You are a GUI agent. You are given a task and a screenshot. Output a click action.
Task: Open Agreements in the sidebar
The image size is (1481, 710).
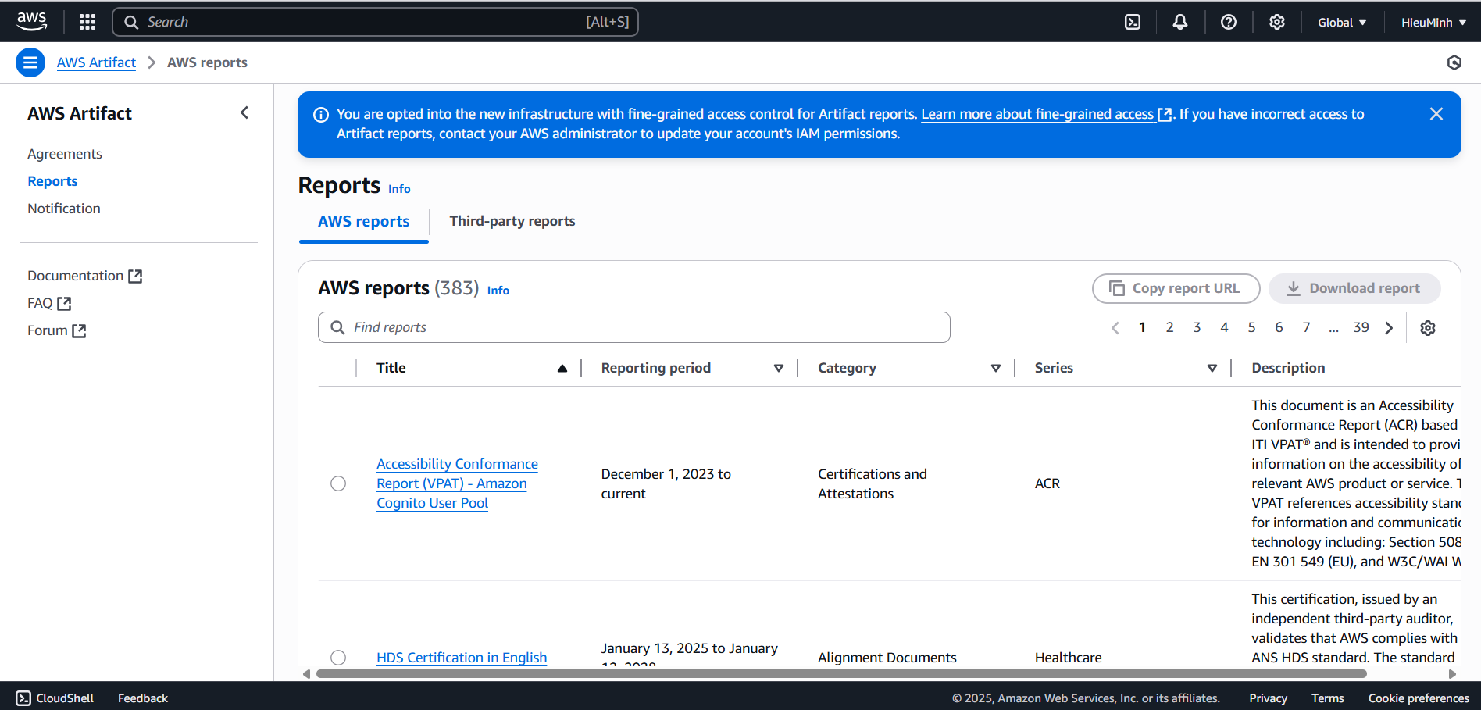click(x=65, y=154)
